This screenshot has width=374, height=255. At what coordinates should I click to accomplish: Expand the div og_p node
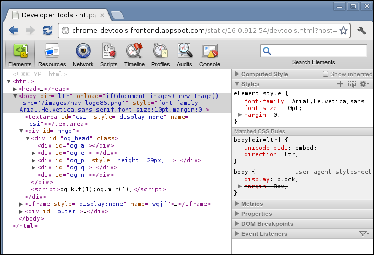pos(33,161)
